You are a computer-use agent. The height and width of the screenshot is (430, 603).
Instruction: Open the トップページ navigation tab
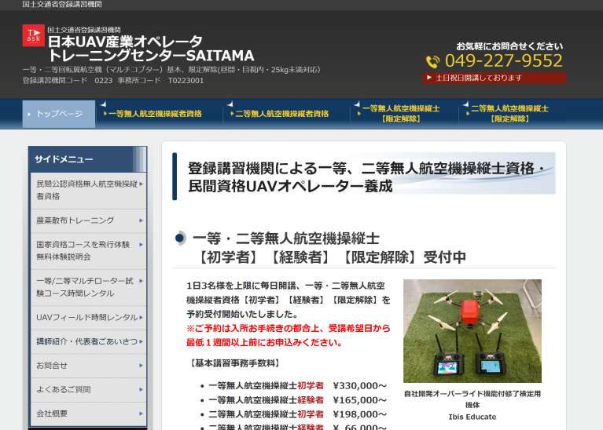pos(59,114)
